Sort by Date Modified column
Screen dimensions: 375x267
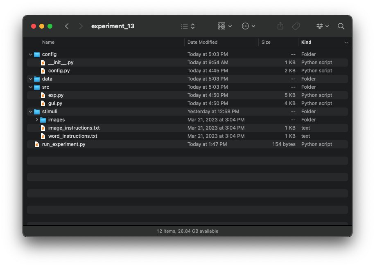tap(202, 42)
